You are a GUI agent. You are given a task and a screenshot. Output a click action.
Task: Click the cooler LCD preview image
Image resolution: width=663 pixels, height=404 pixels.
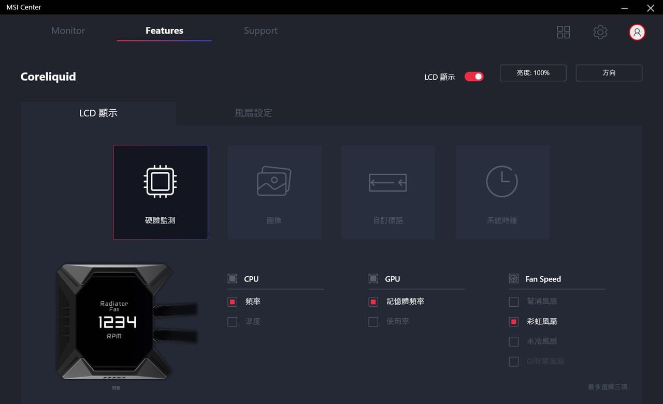(x=126, y=322)
